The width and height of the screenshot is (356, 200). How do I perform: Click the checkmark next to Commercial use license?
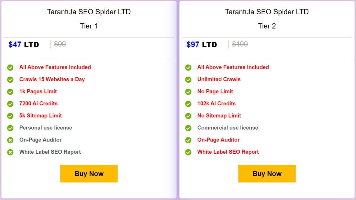[188, 128]
